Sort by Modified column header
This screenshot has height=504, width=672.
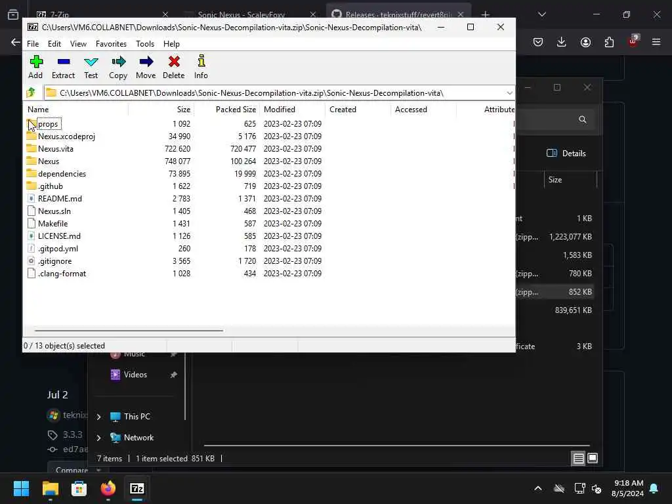click(292, 110)
